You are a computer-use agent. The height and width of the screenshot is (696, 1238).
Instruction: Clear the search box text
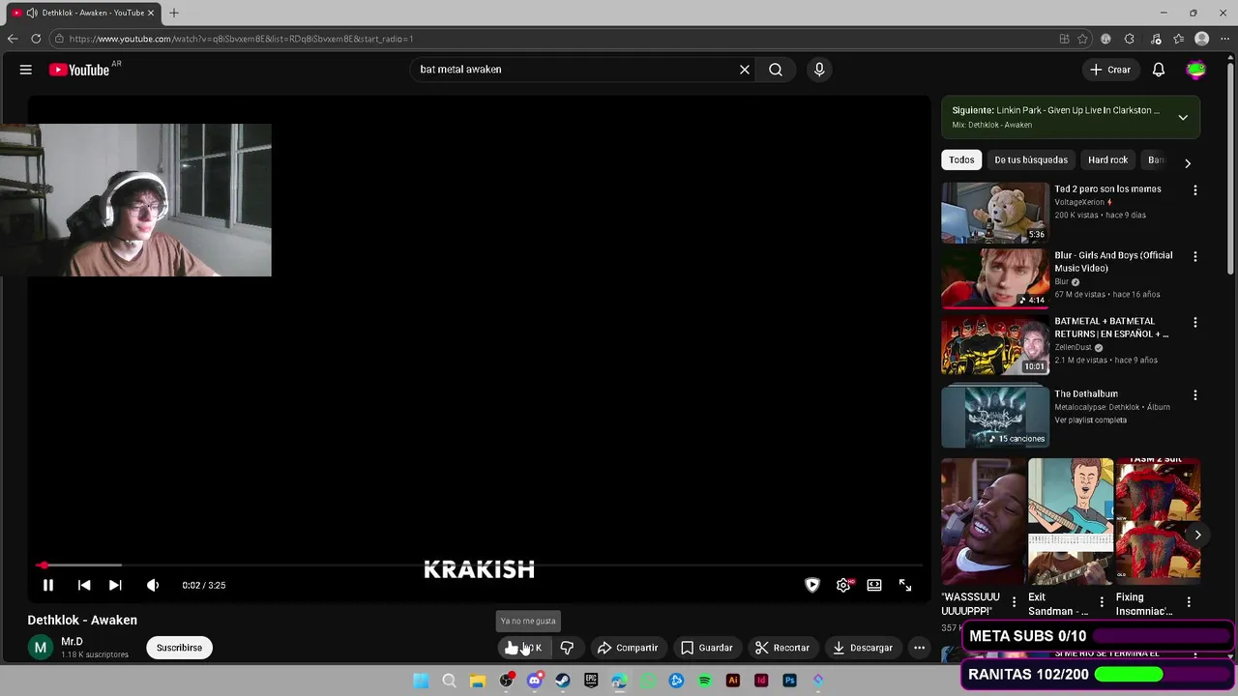(745, 70)
